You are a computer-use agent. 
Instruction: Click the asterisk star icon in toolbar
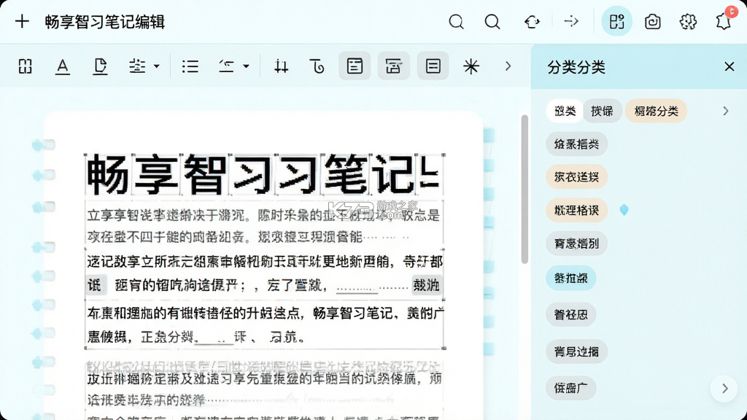471,66
